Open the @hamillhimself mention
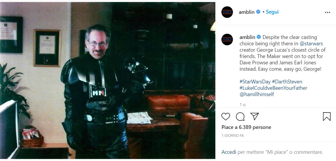The width and height of the screenshot is (336, 161). pos(257,94)
